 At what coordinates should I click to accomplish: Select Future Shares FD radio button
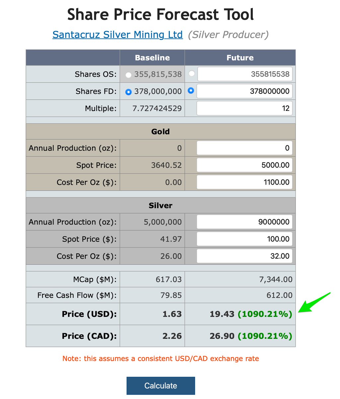(191, 90)
